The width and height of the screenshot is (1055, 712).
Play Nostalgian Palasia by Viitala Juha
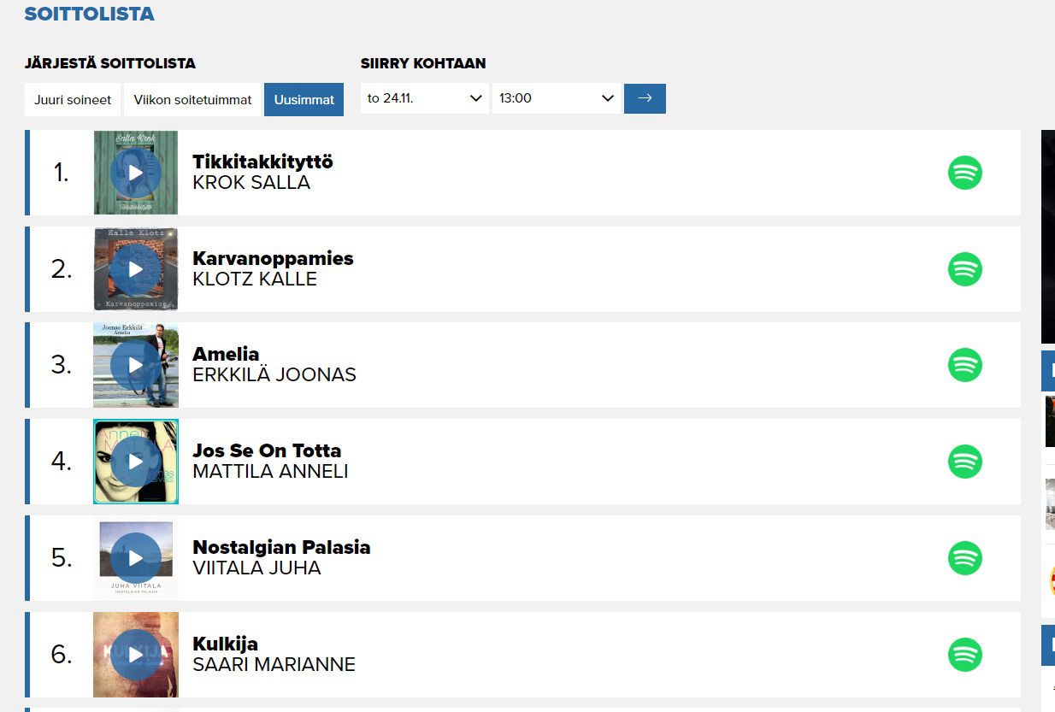pos(136,558)
